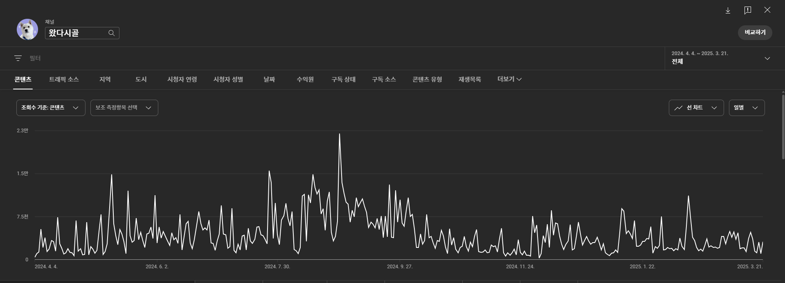Open the 조회수 기준: 콘텐츠 metric dropdown

[51, 108]
